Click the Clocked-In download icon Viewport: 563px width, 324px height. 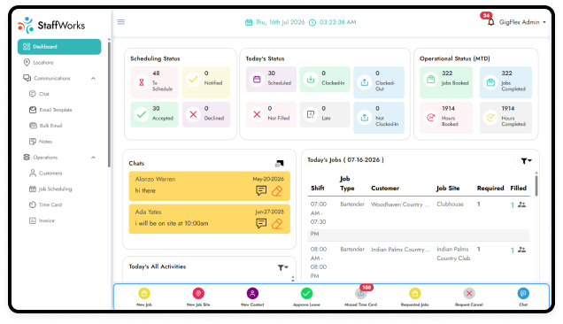click(x=311, y=80)
